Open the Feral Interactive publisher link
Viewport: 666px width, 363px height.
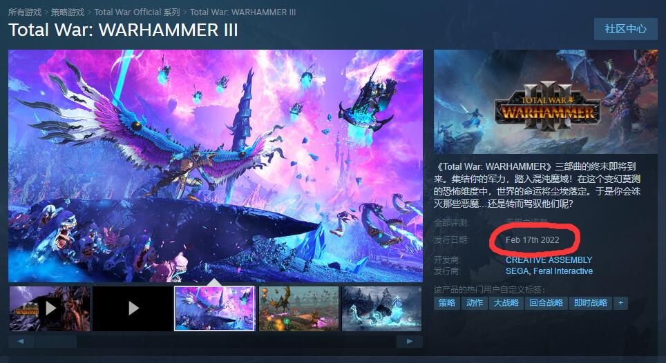[x=563, y=271]
